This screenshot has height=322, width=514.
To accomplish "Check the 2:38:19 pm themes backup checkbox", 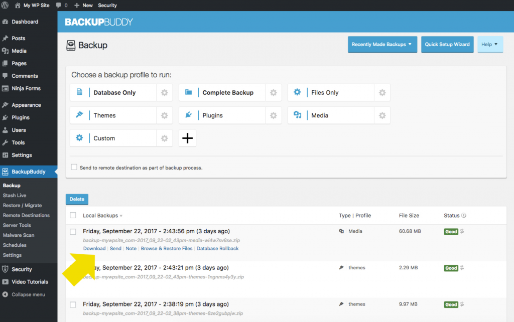I will 73,304.
